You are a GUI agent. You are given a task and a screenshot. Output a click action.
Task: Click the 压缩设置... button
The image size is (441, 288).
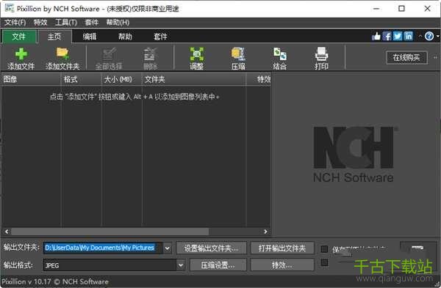[218, 265]
